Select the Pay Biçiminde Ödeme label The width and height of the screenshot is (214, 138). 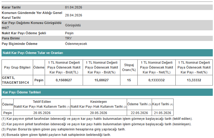[19, 44]
